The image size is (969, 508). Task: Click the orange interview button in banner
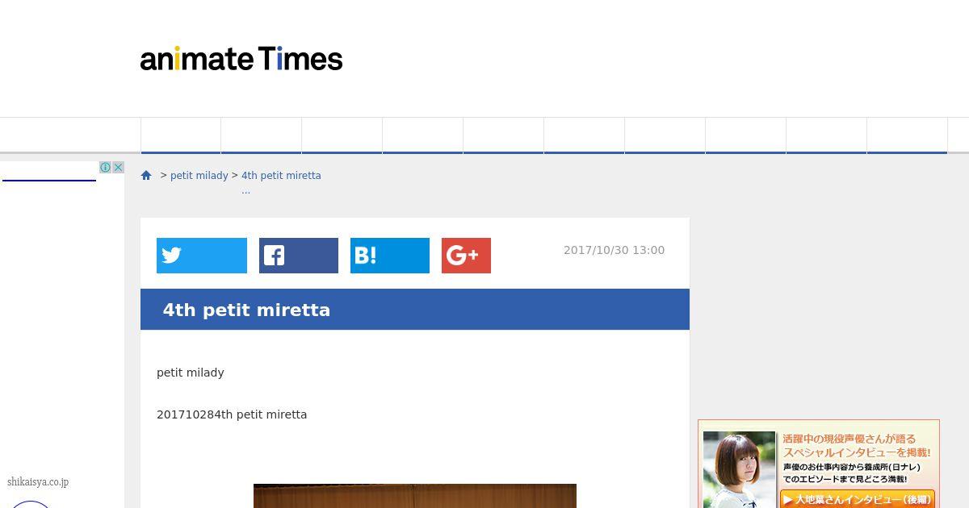857,499
